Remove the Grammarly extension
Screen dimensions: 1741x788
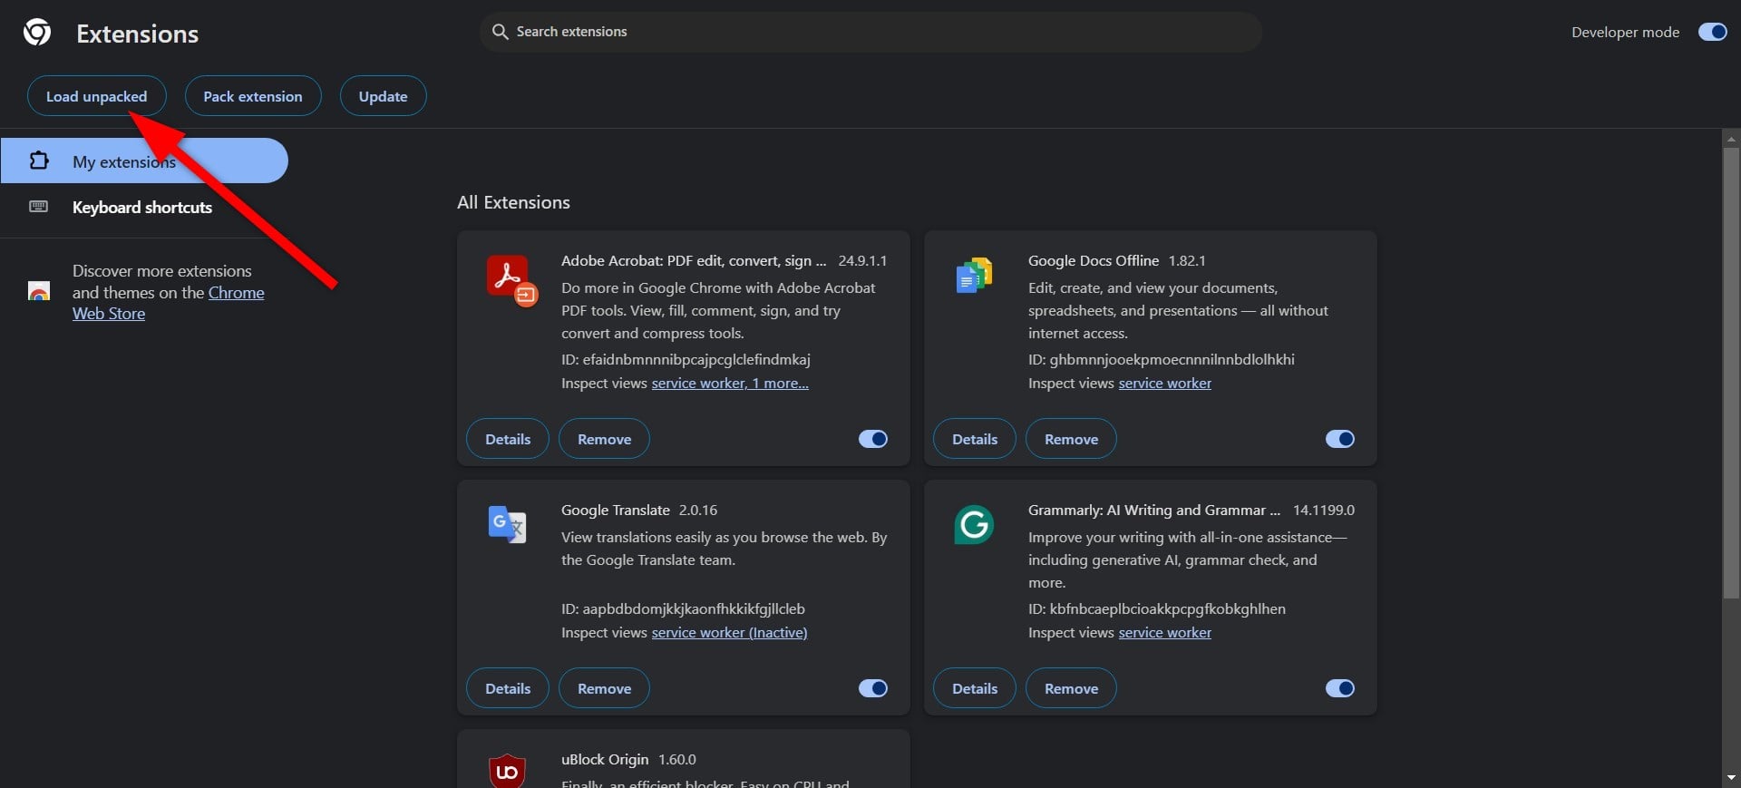tap(1071, 688)
